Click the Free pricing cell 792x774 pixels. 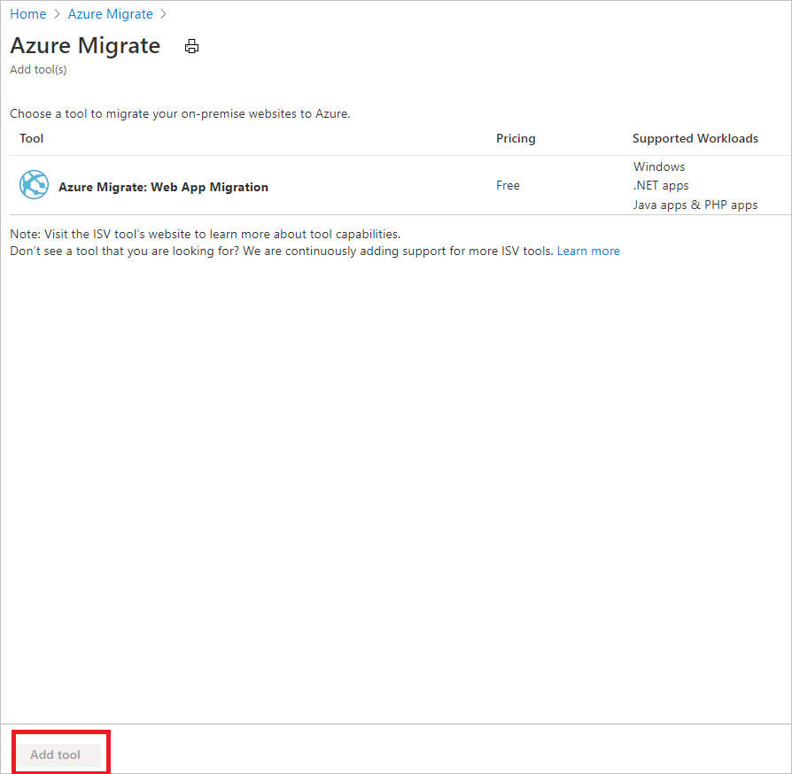508,185
